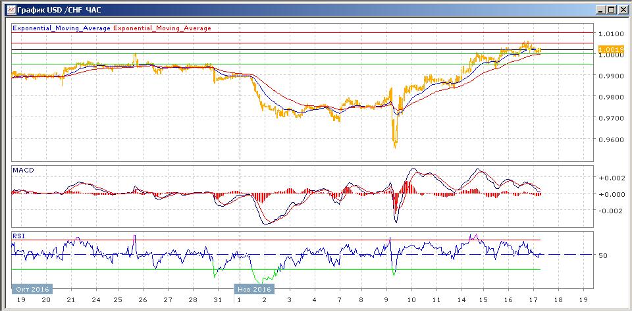This screenshot has width=632, height=312.
Task: Click date 11 on the time axis
Action: click(436, 300)
